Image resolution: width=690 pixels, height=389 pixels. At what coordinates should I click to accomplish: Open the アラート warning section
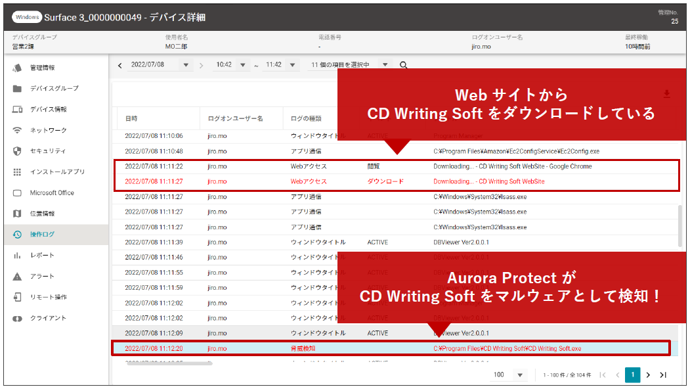pos(42,276)
